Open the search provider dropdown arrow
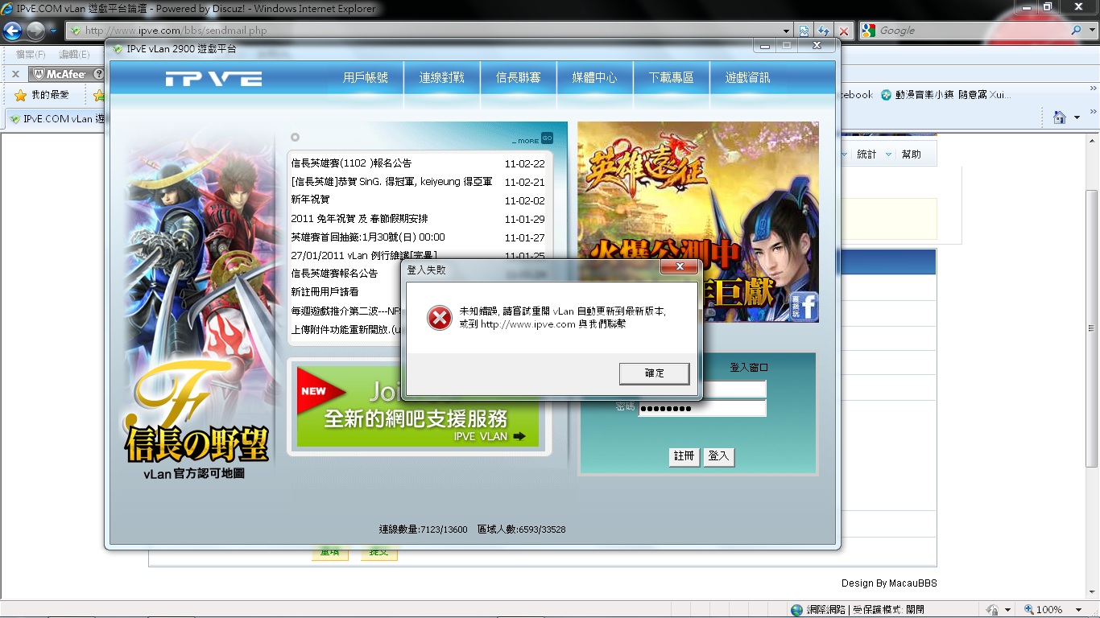This screenshot has width=1100, height=618. point(1091,31)
